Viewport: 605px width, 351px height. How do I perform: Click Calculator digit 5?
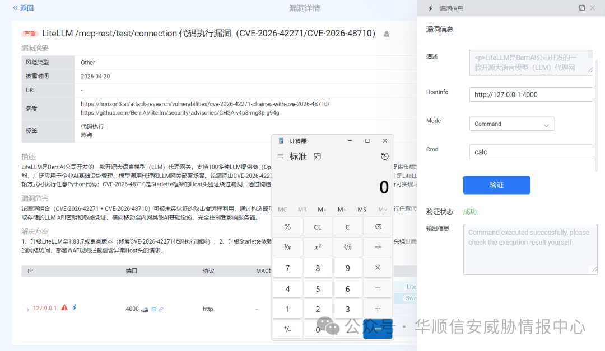318,288
